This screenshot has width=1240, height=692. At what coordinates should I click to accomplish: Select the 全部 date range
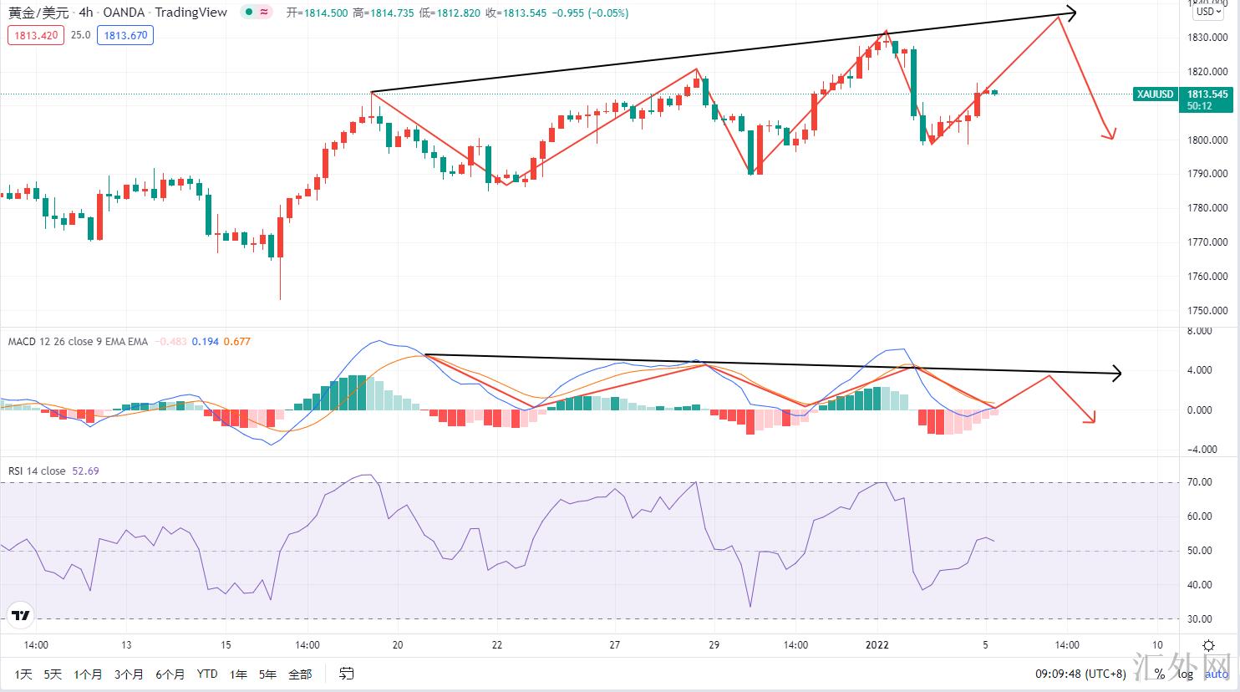click(x=300, y=674)
